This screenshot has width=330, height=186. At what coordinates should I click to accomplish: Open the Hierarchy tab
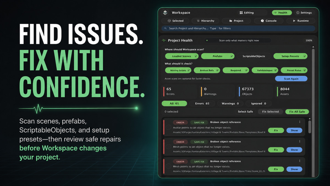tap(205, 21)
